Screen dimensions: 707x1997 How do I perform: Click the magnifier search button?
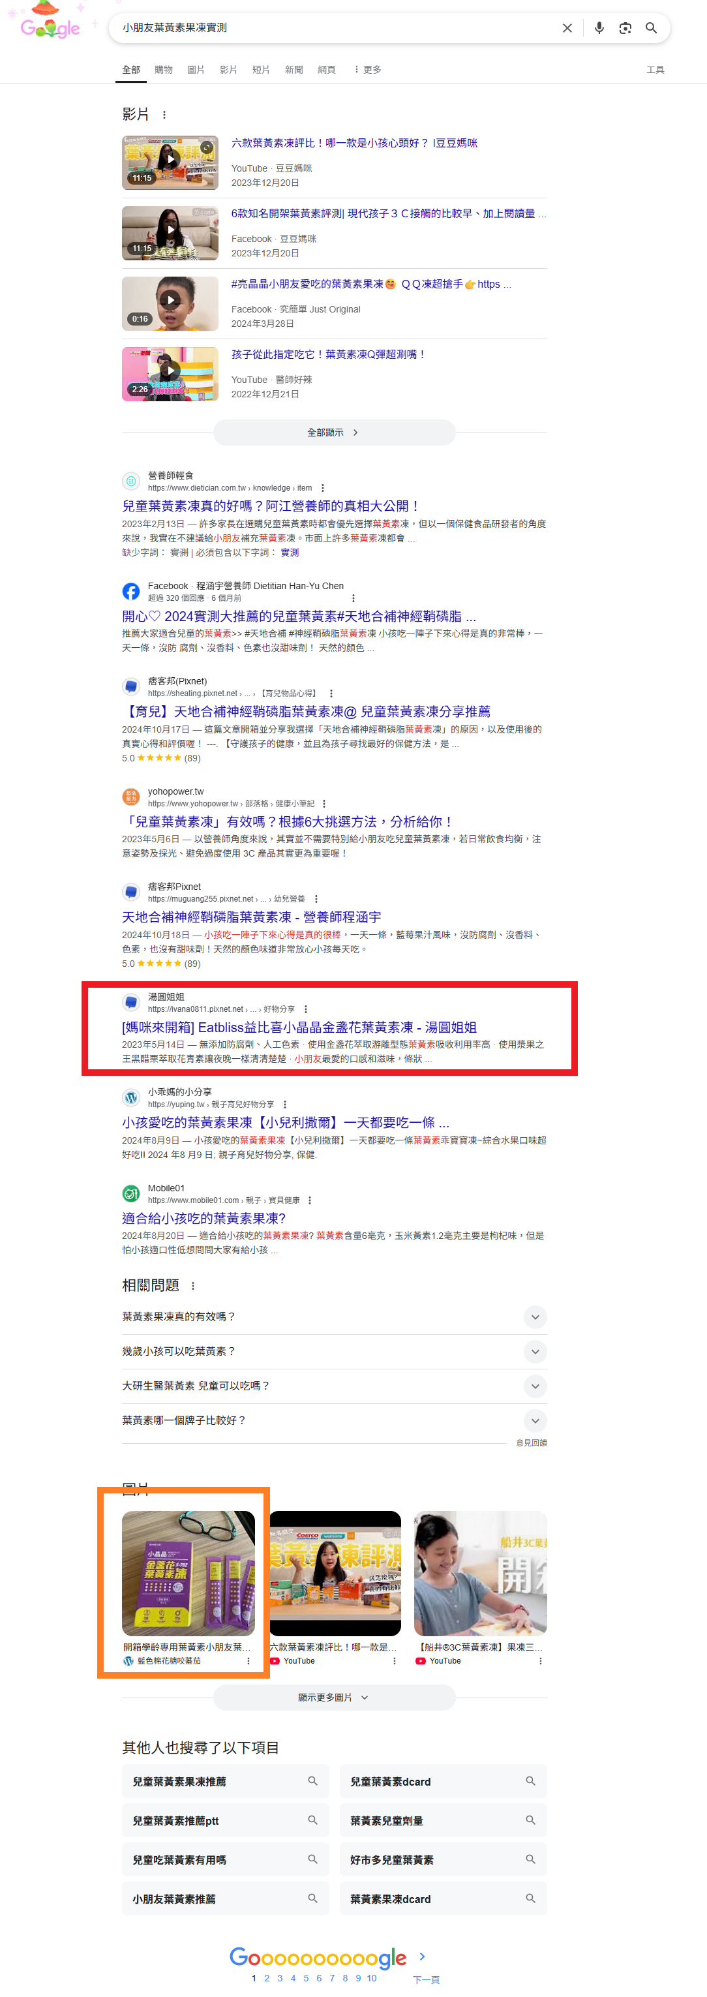click(651, 28)
